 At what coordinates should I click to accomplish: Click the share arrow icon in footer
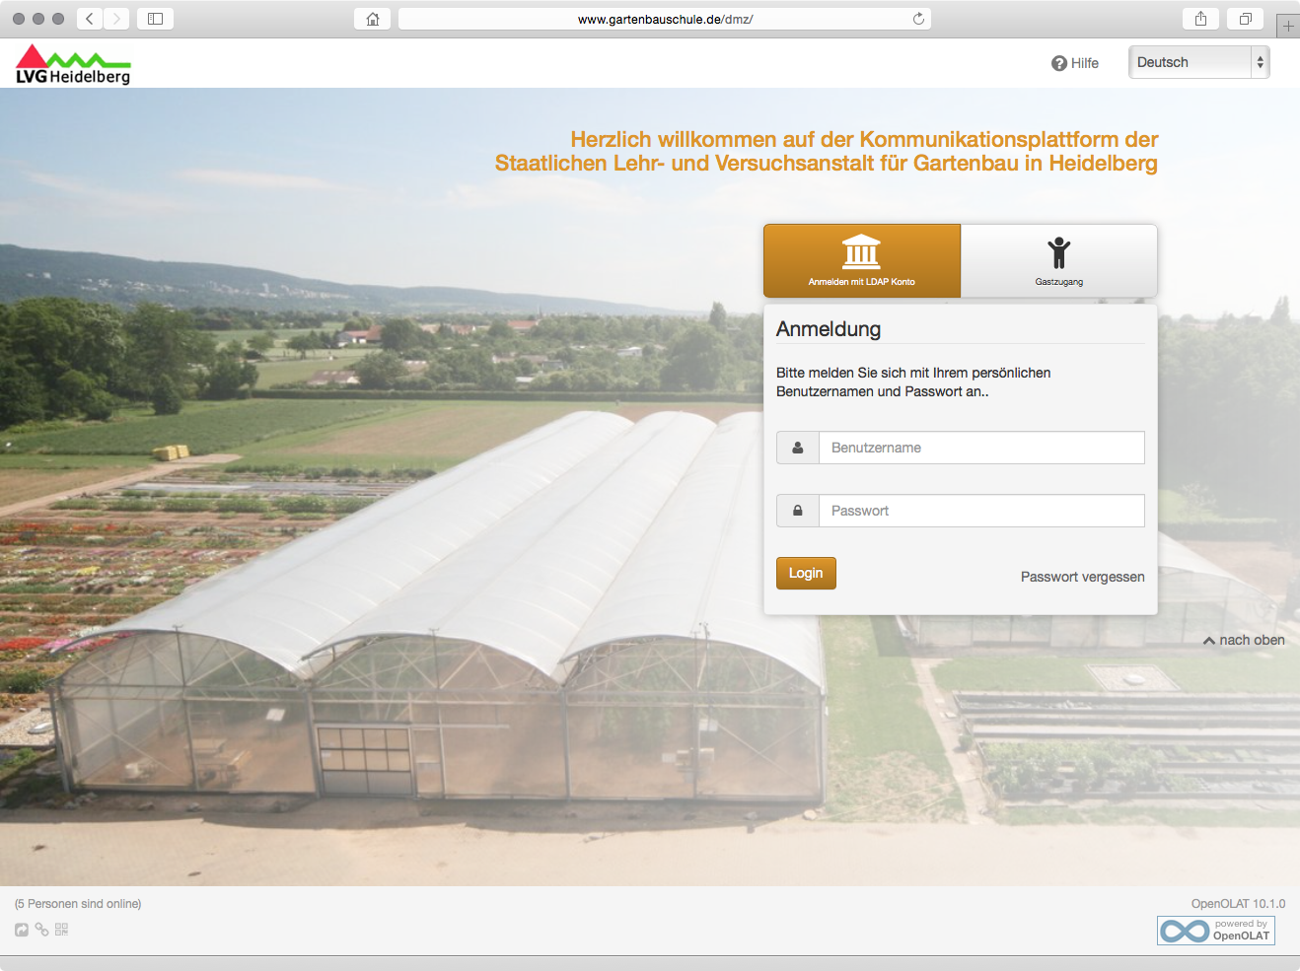pyautogui.click(x=22, y=930)
